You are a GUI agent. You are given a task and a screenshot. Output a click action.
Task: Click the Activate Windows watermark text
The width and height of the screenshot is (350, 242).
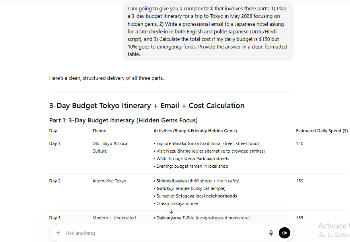[x=334, y=226]
